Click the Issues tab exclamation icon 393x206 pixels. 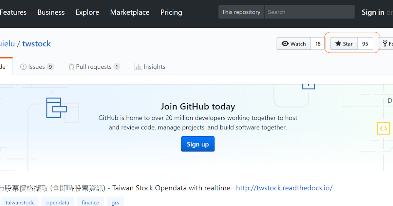(x=23, y=67)
